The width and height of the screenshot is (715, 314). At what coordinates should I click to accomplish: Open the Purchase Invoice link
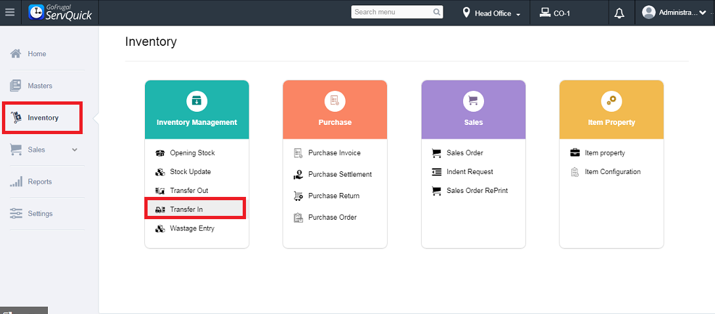(x=334, y=153)
